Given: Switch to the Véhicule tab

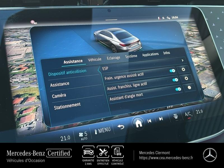Looking at the screenshot, I should 95,59.
